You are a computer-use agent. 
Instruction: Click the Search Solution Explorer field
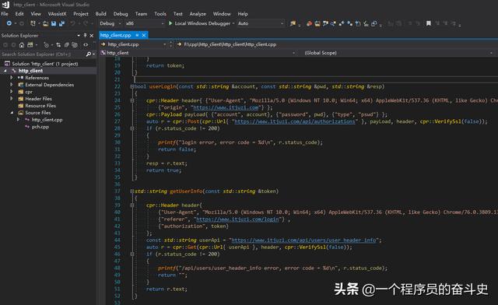tap(43, 54)
